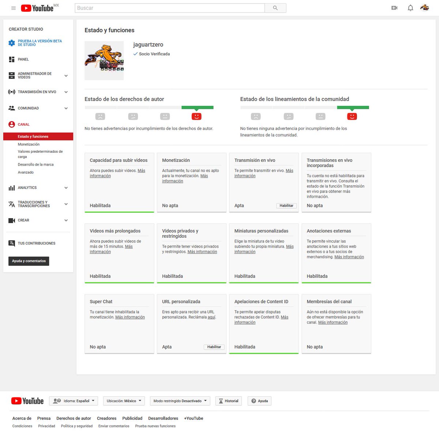Click the red happy face under lineamientos de la comunidad
The image size is (439, 438).
(x=352, y=116)
